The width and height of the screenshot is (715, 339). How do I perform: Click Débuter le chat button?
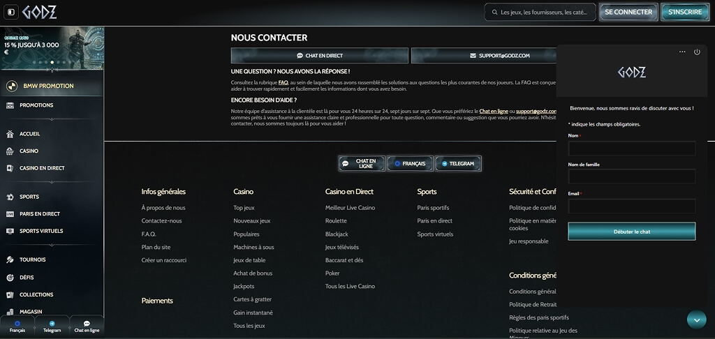pyautogui.click(x=631, y=232)
